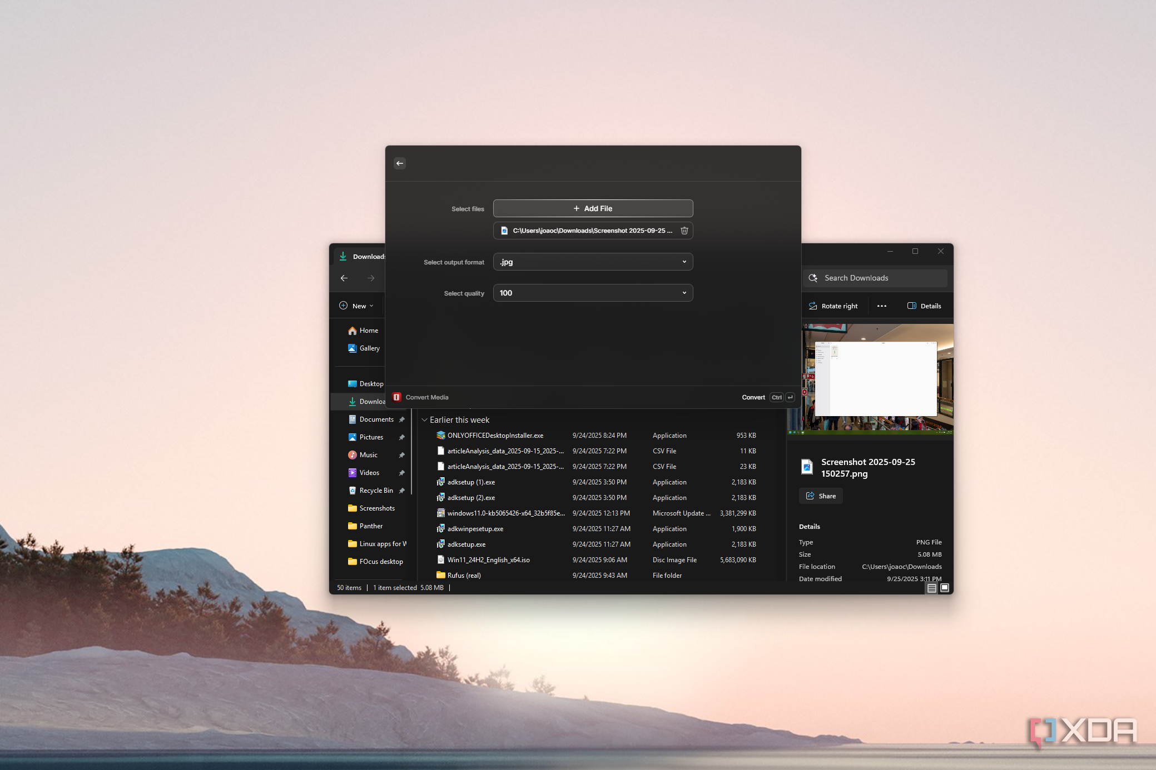Open Desktop in Explorer sidebar

[365, 384]
